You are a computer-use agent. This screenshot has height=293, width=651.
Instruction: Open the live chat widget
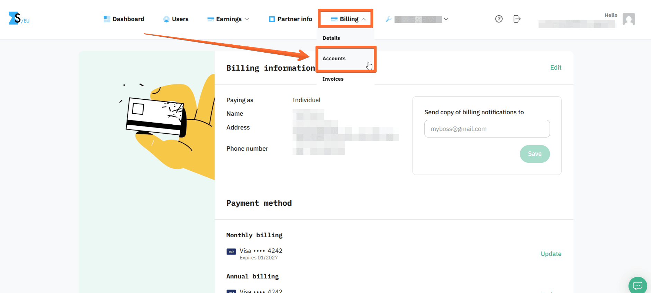tap(638, 285)
